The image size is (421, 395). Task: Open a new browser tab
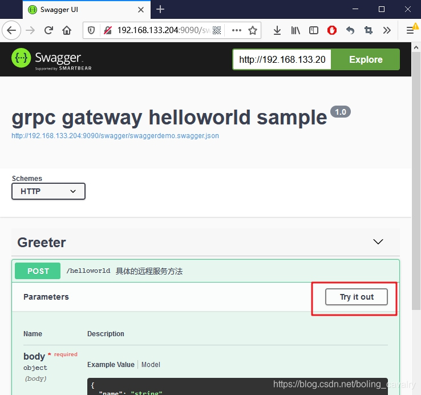[x=160, y=9]
